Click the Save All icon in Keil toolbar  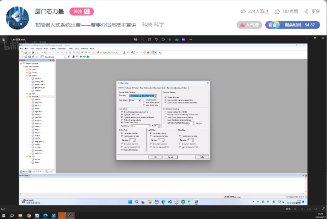click(33, 52)
